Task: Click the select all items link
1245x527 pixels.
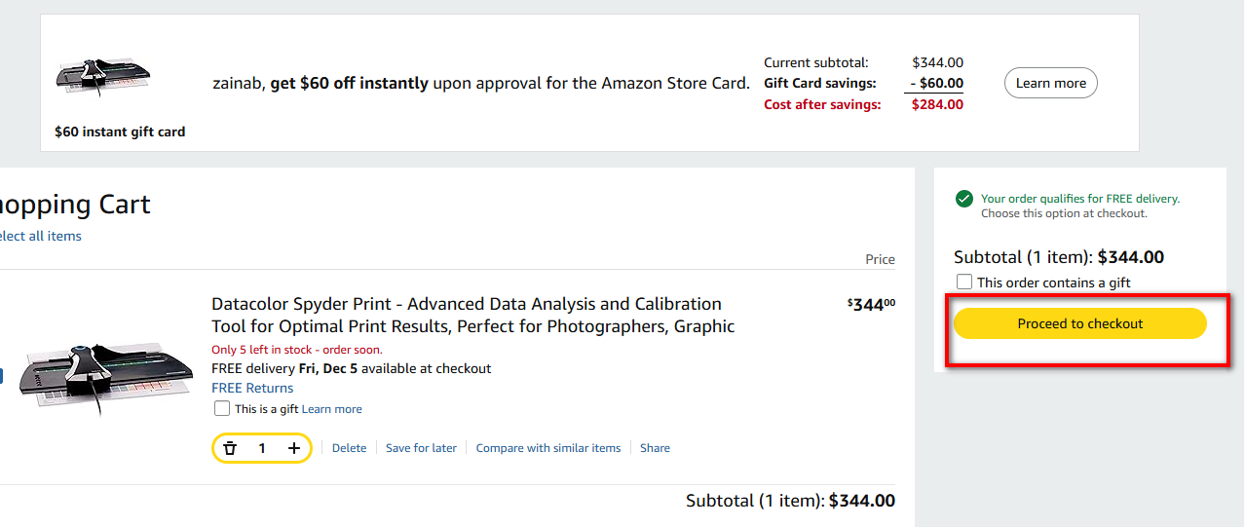Action: (x=39, y=236)
